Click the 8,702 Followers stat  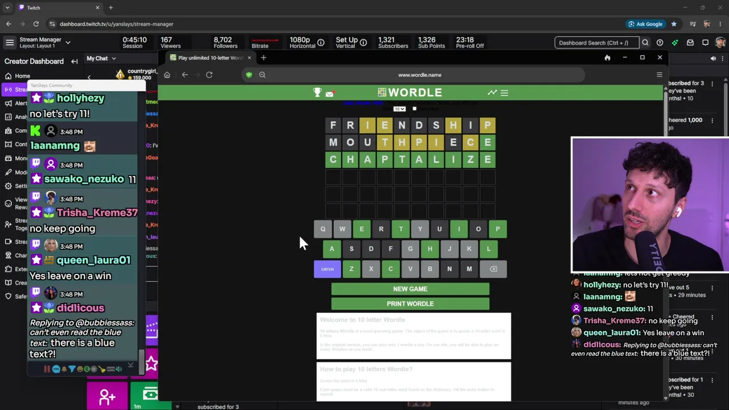point(226,43)
